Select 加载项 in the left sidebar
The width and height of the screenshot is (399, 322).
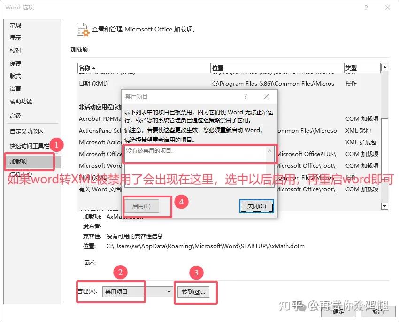tap(30, 161)
